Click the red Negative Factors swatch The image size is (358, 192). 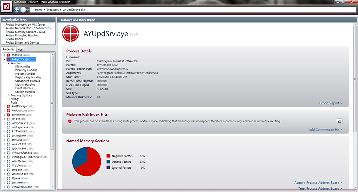pos(108,156)
